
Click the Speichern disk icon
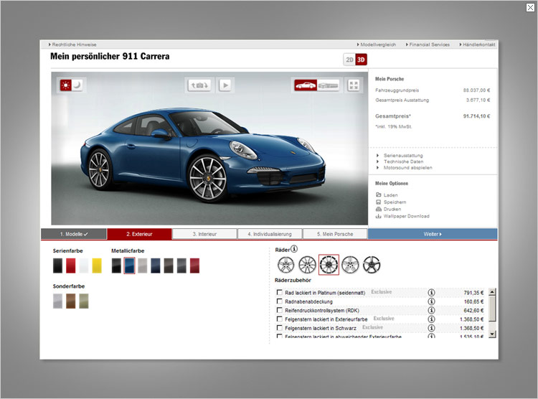tap(379, 202)
